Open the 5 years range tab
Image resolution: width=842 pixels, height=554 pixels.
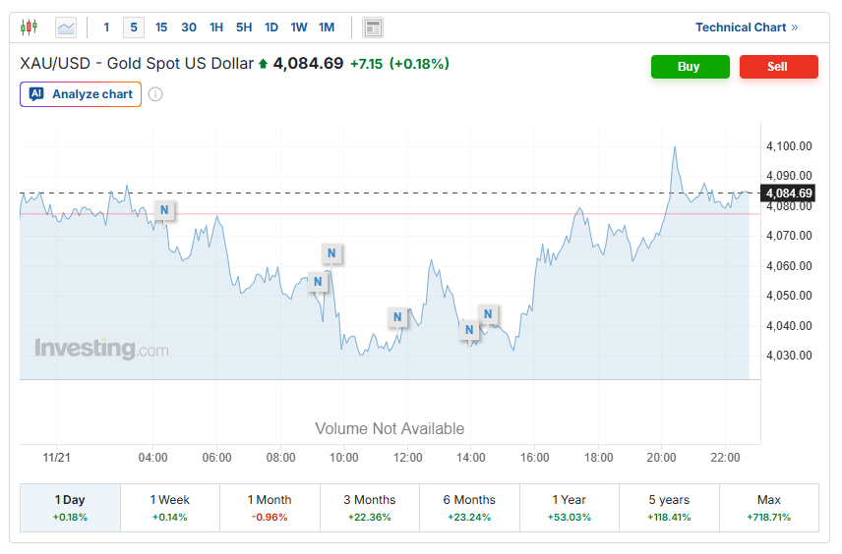(x=669, y=507)
